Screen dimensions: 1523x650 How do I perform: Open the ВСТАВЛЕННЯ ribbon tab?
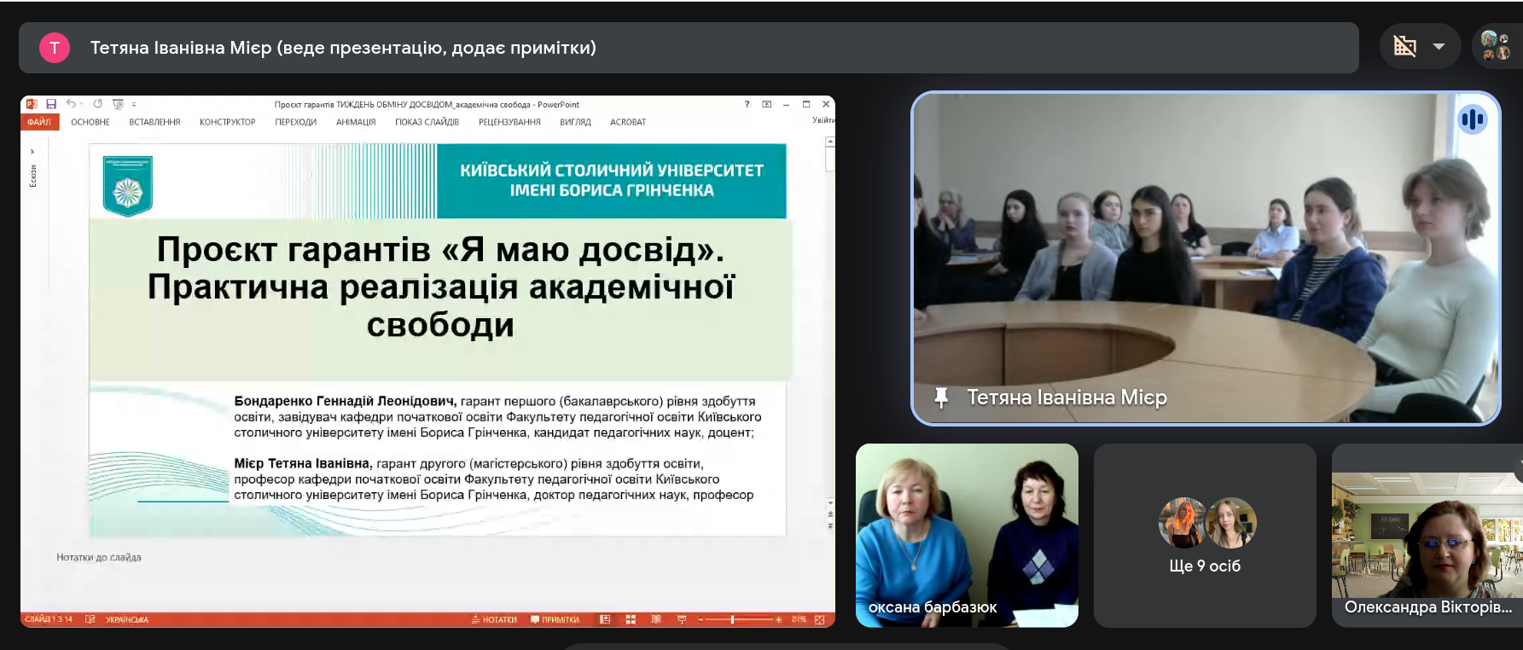tap(154, 122)
